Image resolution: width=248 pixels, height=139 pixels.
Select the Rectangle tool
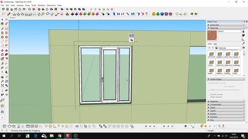tap(2, 33)
